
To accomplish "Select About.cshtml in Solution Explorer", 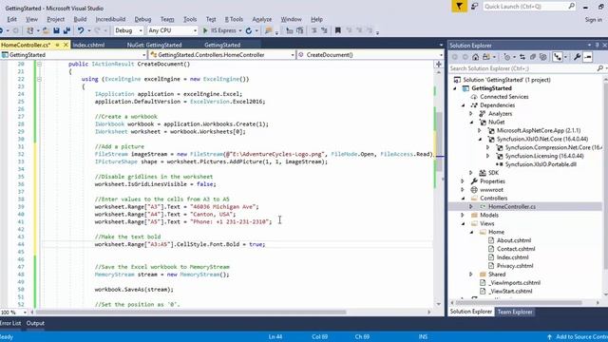I will pos(514,240).
